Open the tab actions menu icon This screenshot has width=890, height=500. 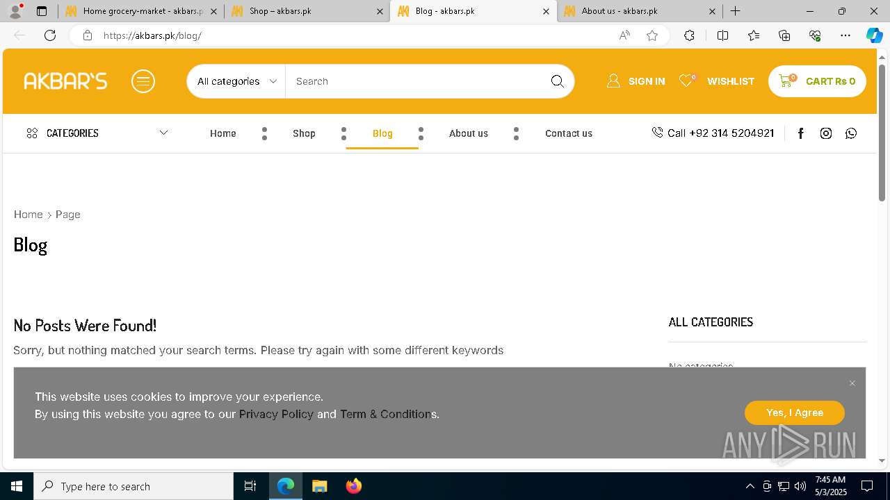pos(42,11)
